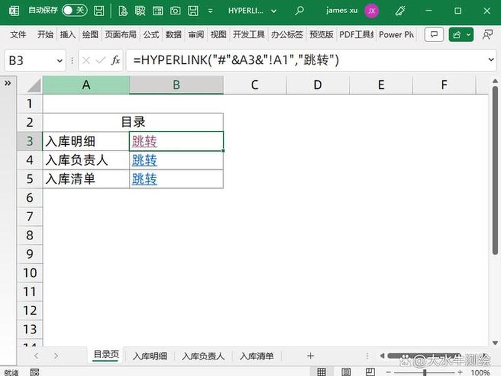The height and width of the screenshot is (376, 501).
Task: Open the 办公标签 ribbon tab
Action: coord(287,34)
